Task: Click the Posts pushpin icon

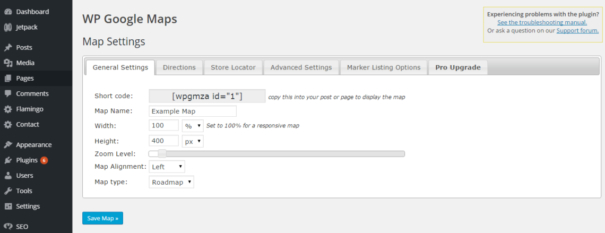Action: coord(8,47)
